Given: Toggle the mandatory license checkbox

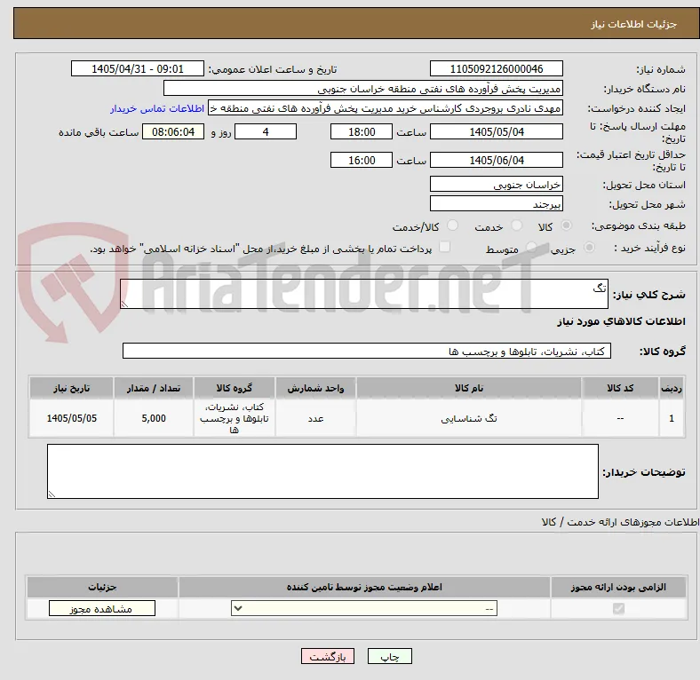Looking at the screenshot, I should [618, 608].
